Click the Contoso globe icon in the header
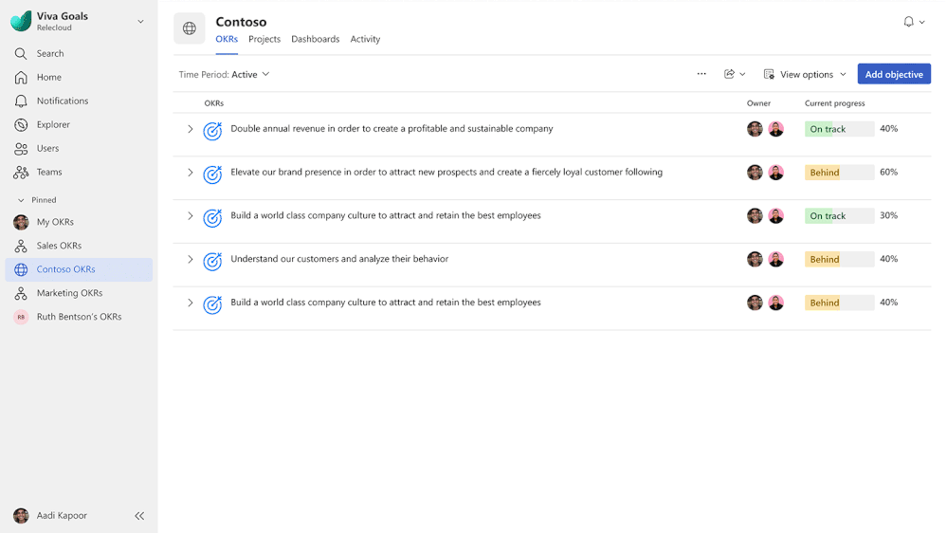The height and width of the screenshot is (533, 947). point(190,28)
